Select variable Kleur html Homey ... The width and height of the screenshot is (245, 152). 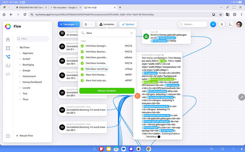pyautogui.click(x=107, y=75)
